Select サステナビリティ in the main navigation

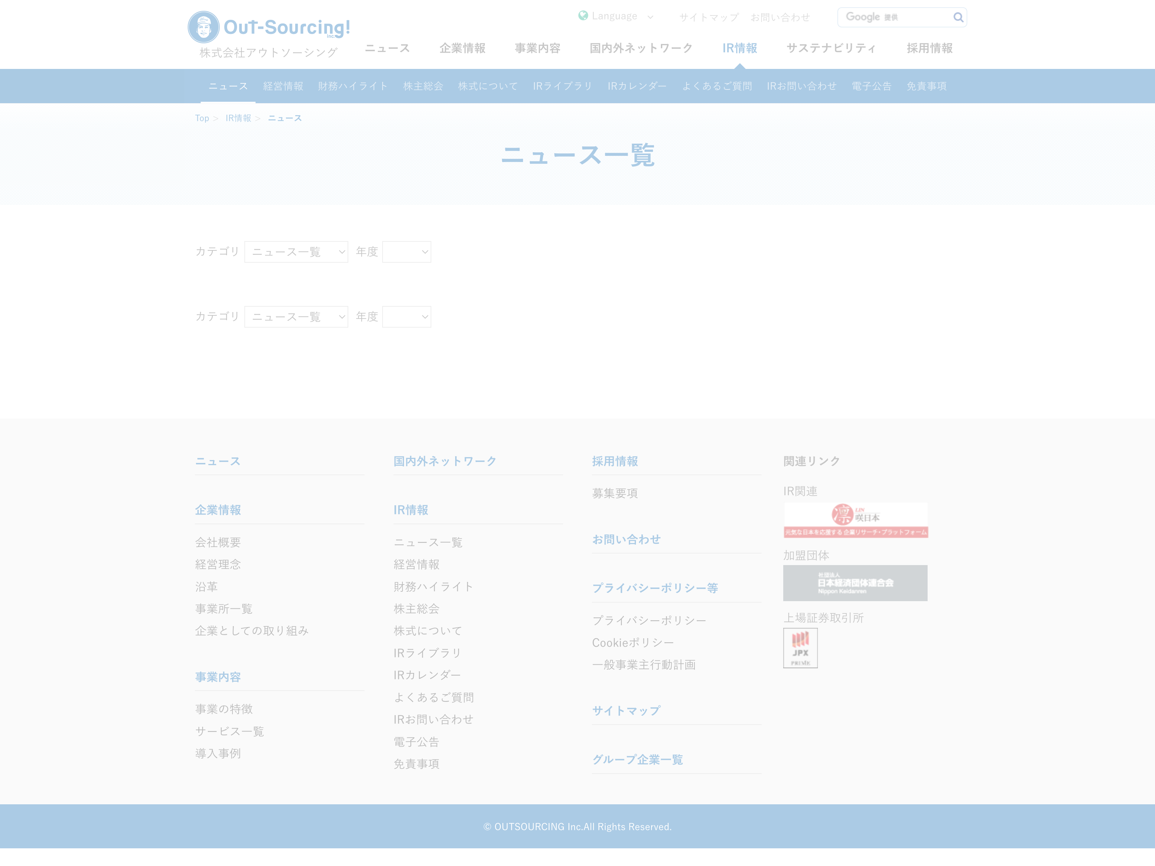831,48
